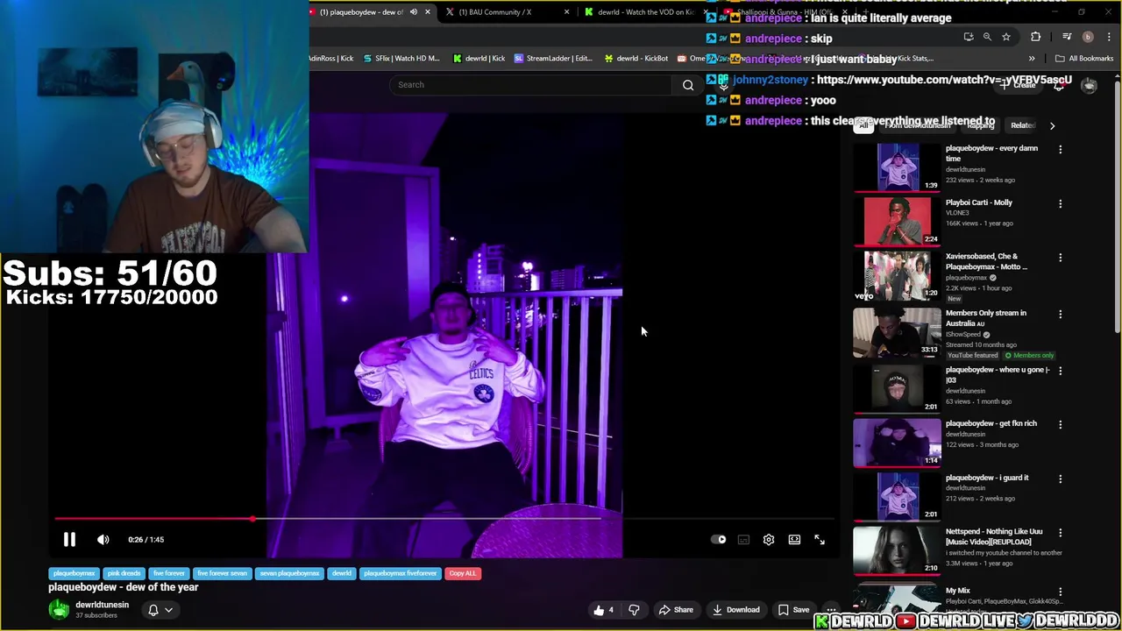Click the 'plaqueboymax' tag
1122x631 pixels.
tap(74, 573)
